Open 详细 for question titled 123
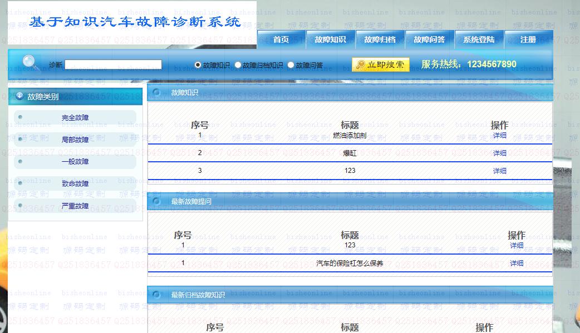 coord(517,245)
